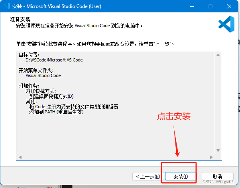Click the horizontal scroll right arrow
The width and height of the screenshot is (240, 188).
[211, 157]
